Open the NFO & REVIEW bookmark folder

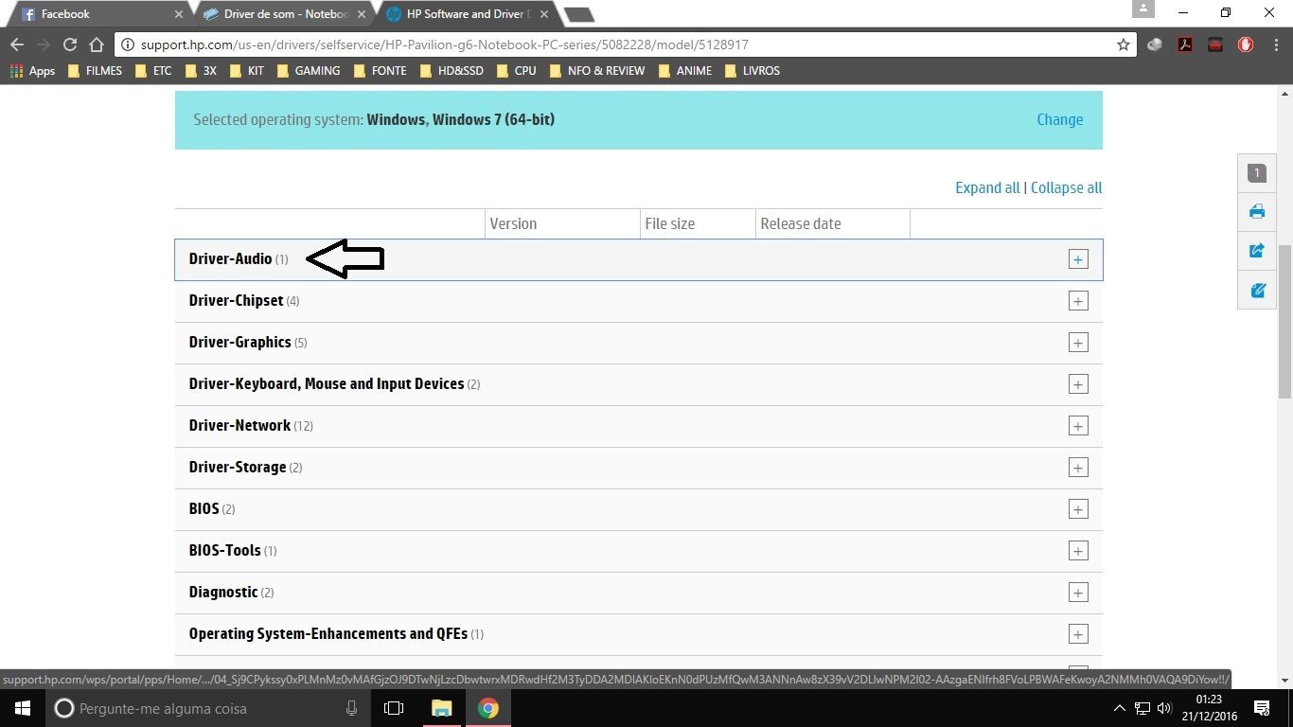(596, 71)
